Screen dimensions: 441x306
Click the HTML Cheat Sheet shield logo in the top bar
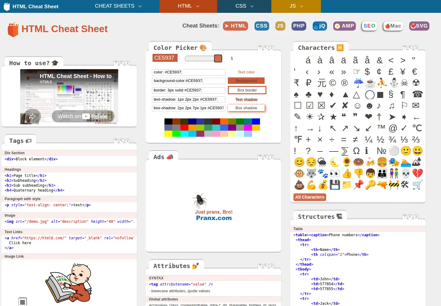pos(7,6)
